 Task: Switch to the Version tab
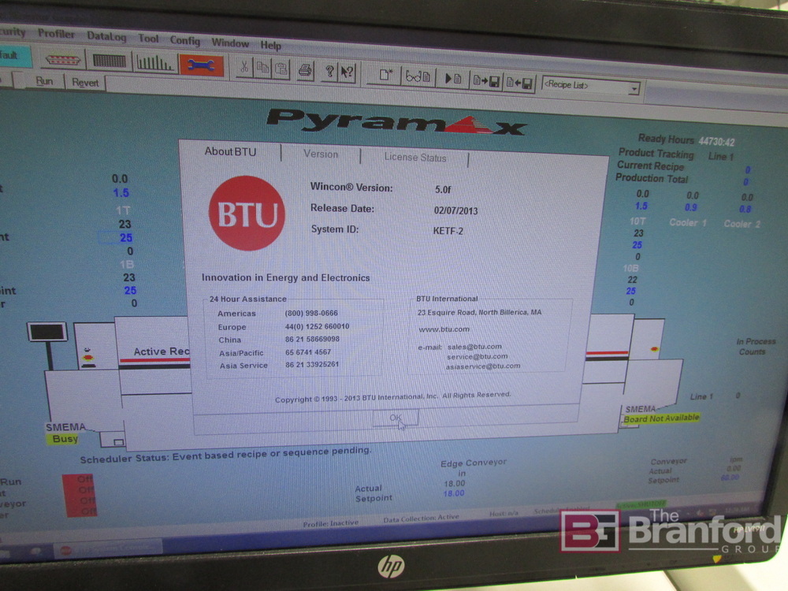tap(321, 154)
